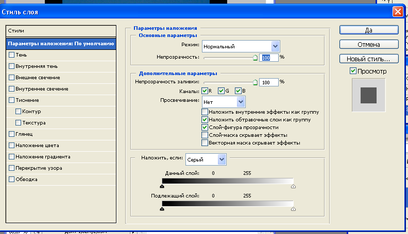Click the Непрозрачность percent input field
Viewport: 408px width, 234px height.
(269, 58)
